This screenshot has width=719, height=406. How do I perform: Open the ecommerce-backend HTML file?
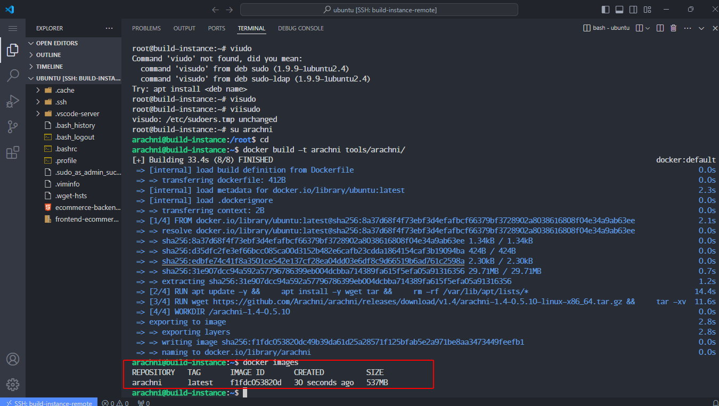pos(73,207)
